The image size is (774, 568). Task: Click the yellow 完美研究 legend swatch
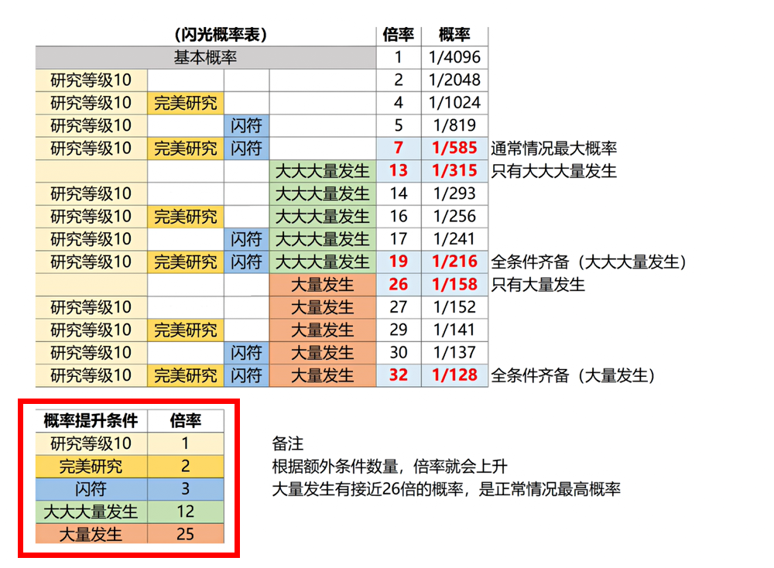coord(91,467)
